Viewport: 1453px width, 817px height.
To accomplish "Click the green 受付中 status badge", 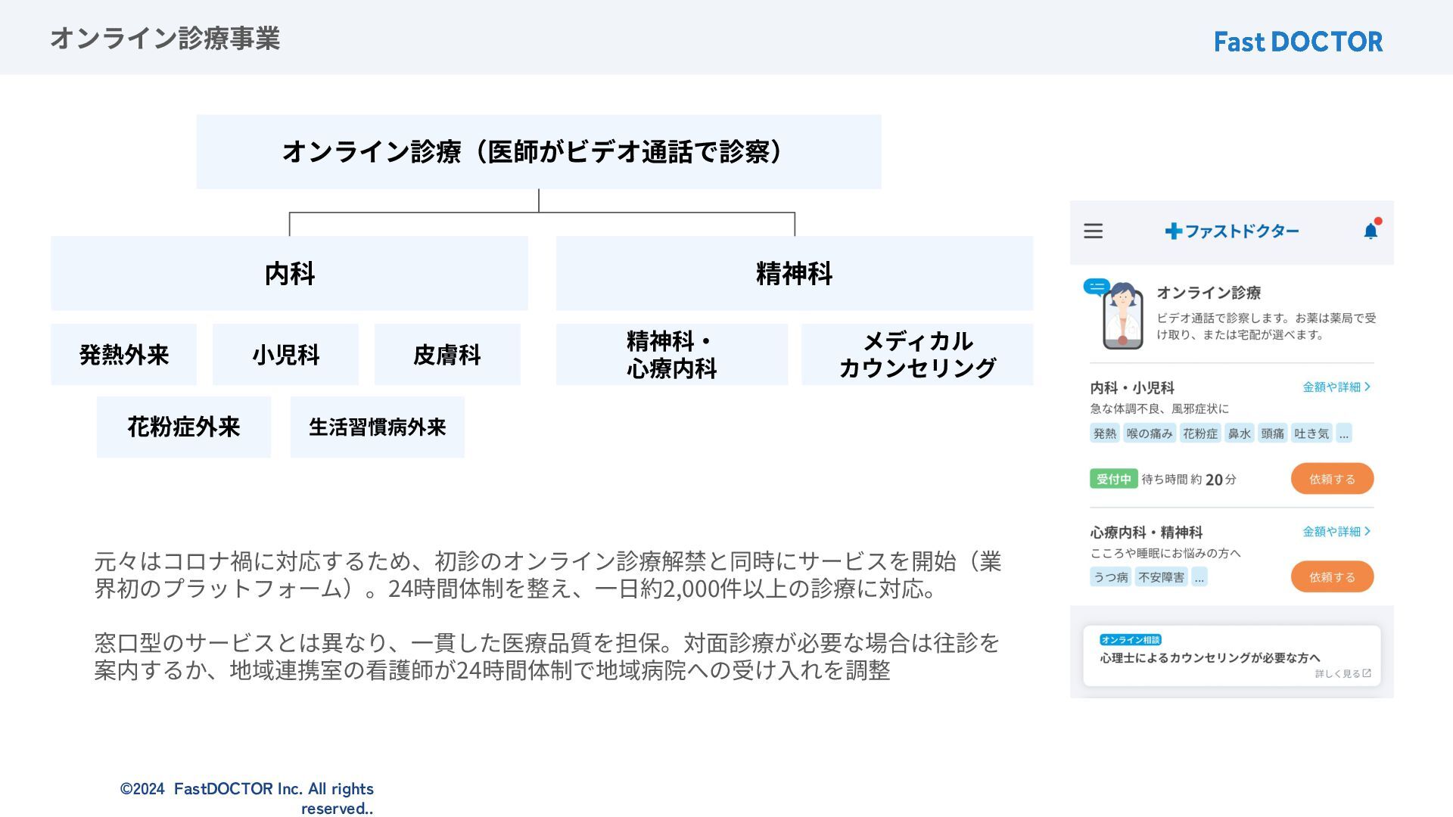I will point(1113,479).
